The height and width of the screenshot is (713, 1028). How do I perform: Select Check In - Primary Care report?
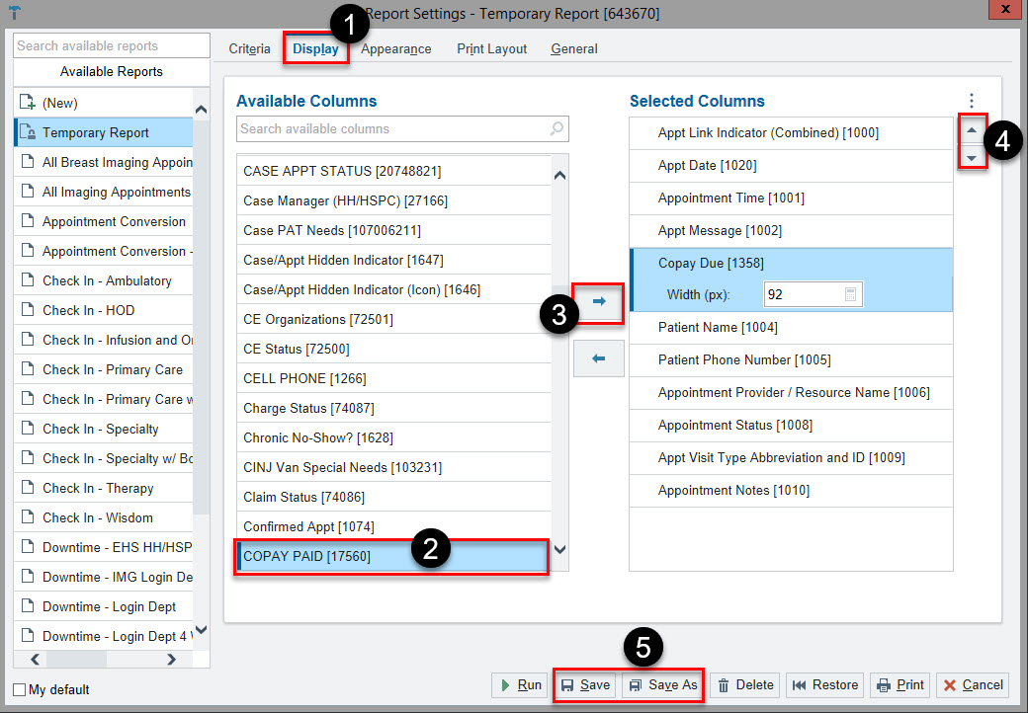[112, 369]
